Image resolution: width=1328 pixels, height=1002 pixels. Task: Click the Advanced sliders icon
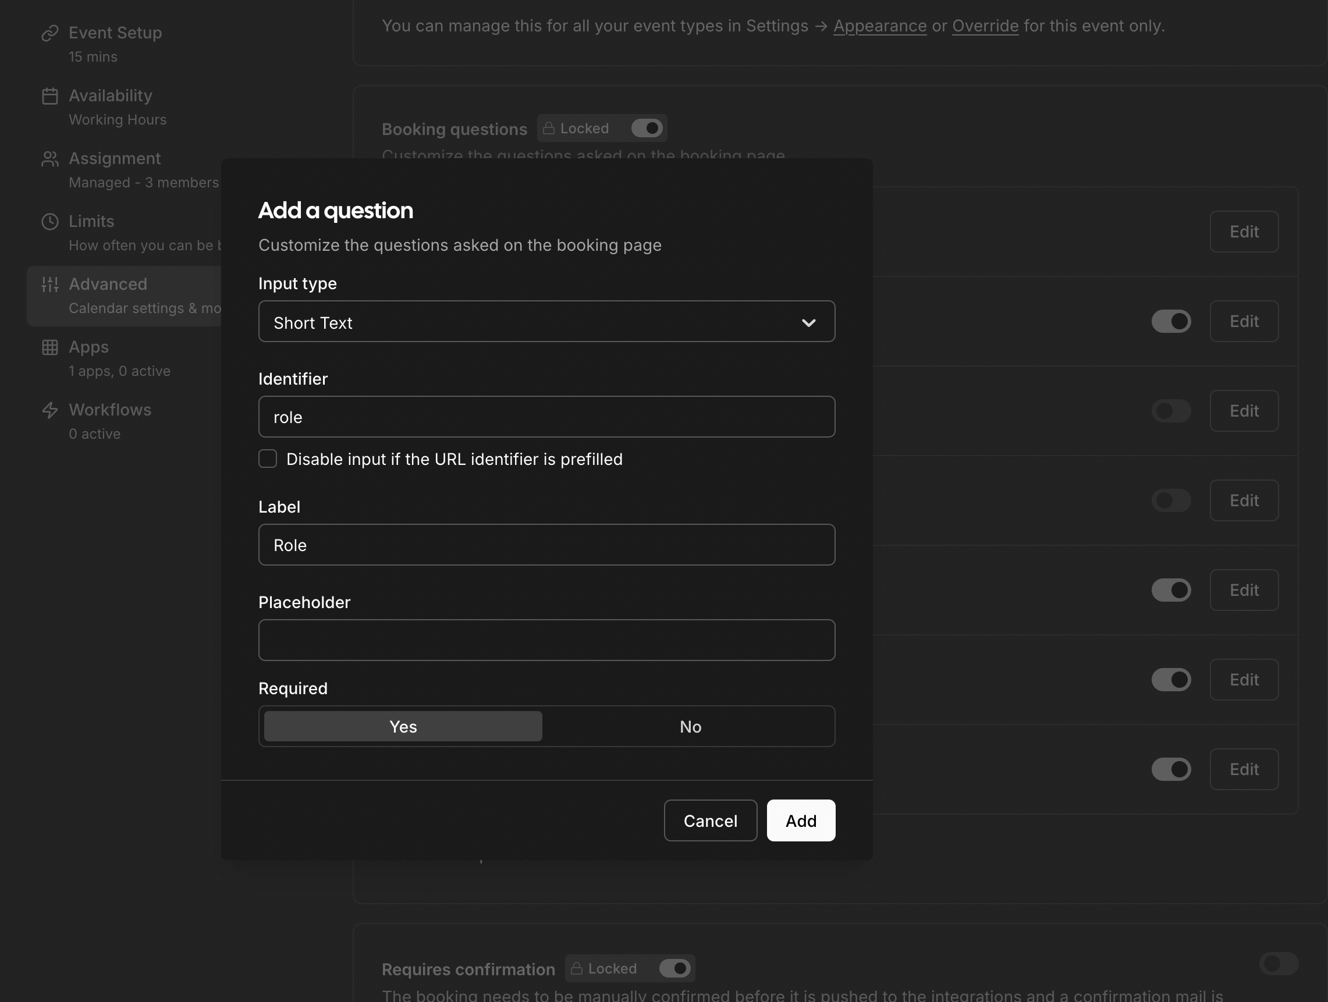coord(50,285)
